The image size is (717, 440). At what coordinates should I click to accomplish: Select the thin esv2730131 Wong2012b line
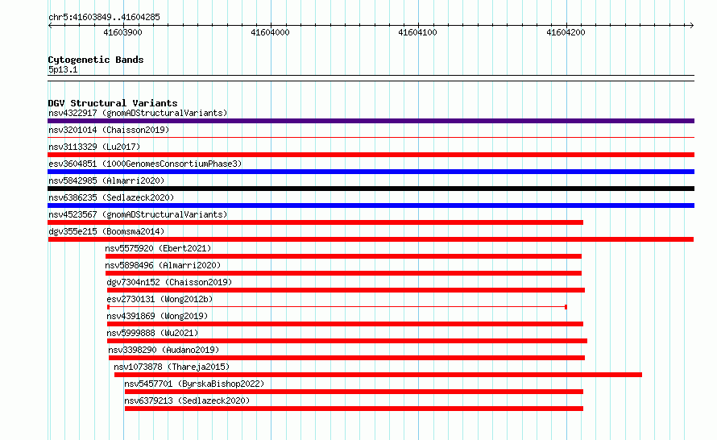[337, 307]
